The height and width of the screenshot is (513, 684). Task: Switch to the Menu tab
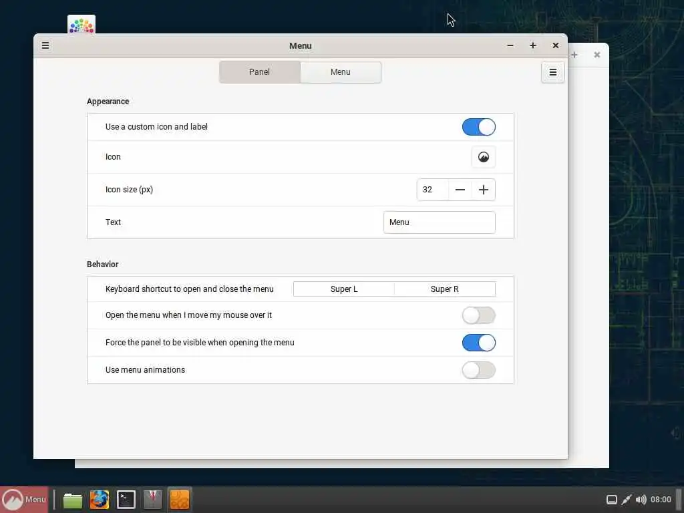point(341,72)
